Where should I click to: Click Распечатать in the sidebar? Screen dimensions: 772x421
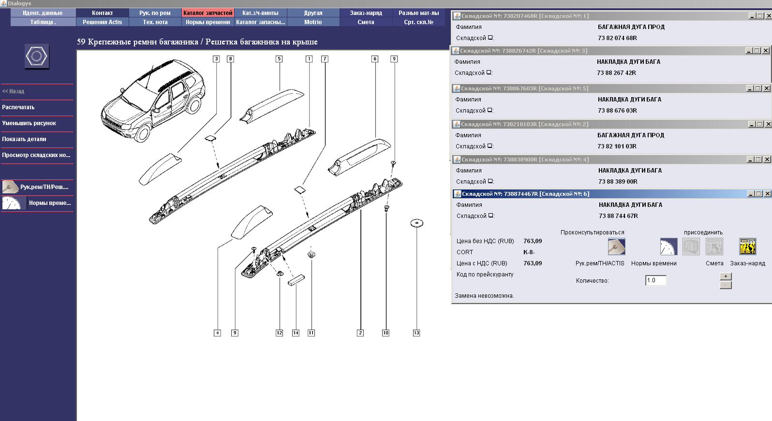click(18, 107)
